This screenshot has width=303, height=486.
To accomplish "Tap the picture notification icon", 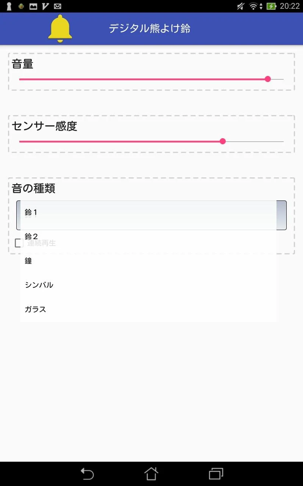I will tap(33, 6).
